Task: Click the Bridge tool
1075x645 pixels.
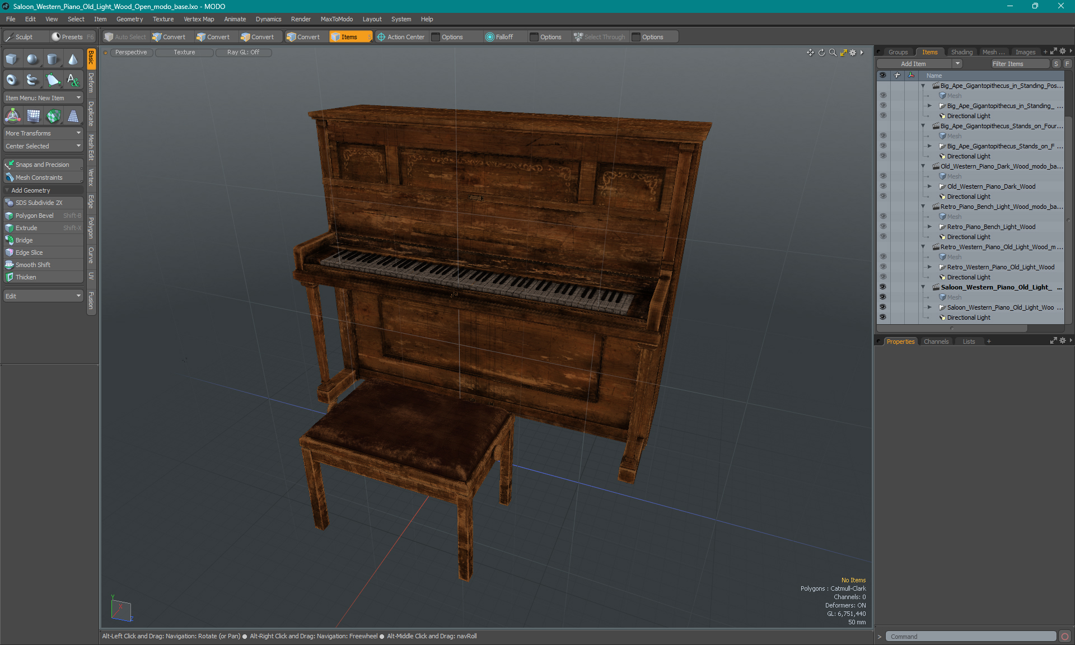Action: (x=24, y=240)
